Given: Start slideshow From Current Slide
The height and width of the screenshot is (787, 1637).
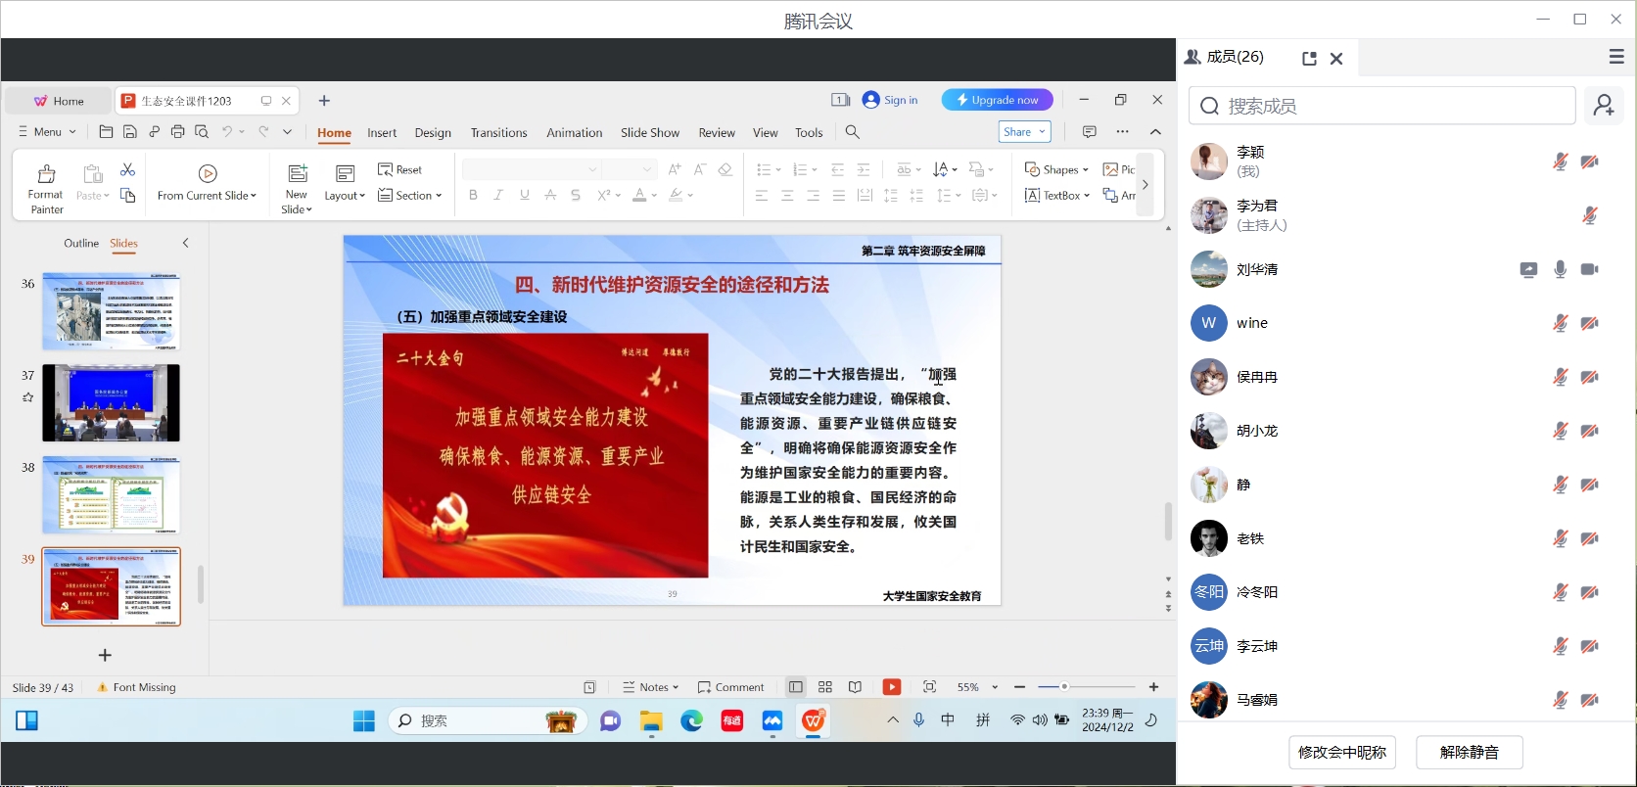Looking at the screenshot, I should (207, 174).
